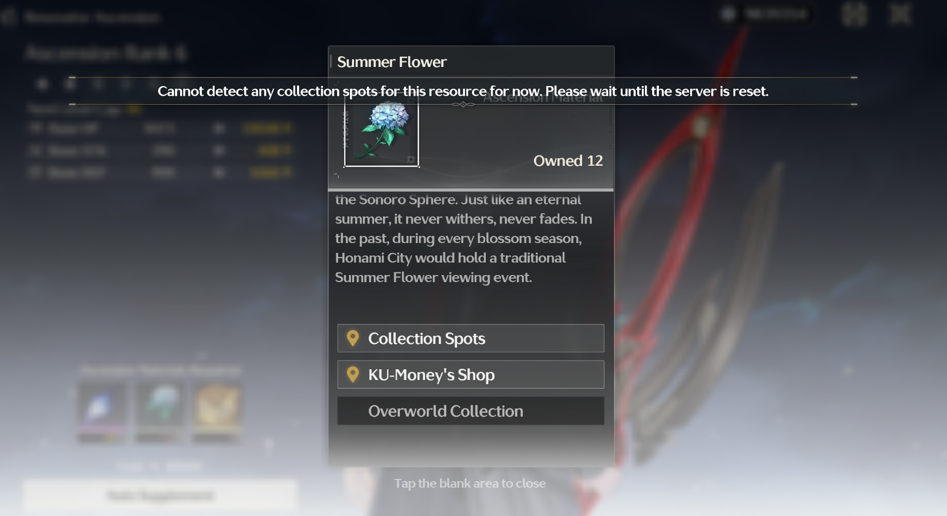Click the blurred currency coin icon at top

coord(728,14)
